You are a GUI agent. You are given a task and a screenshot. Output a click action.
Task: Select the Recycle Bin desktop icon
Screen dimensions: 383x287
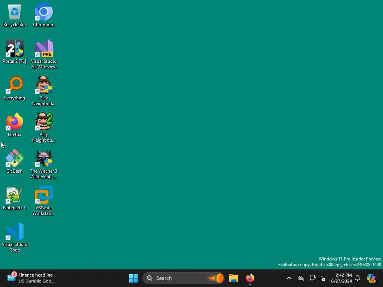click(x=15, y=15)
